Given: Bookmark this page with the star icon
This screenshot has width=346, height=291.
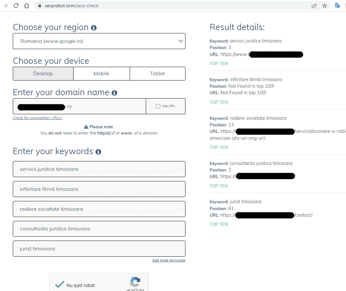Looking at the screenshot, I should point(325,6).
